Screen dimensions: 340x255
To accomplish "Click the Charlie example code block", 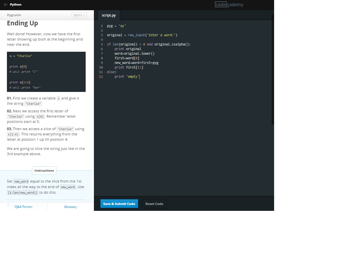I will pos(46,71).
